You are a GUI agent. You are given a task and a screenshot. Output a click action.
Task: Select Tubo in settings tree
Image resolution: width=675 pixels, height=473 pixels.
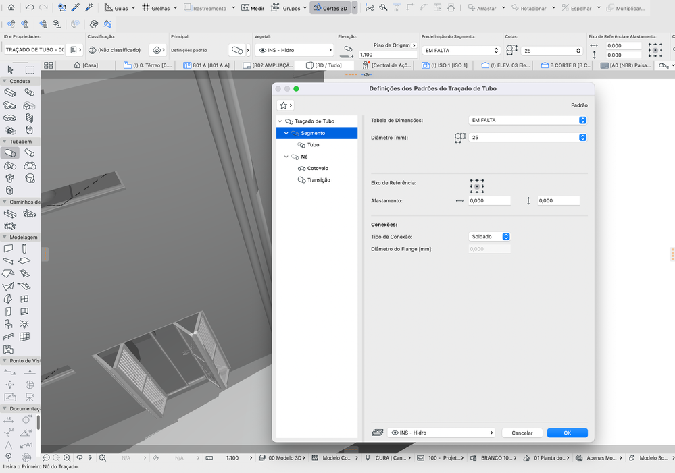coord(313,145)
